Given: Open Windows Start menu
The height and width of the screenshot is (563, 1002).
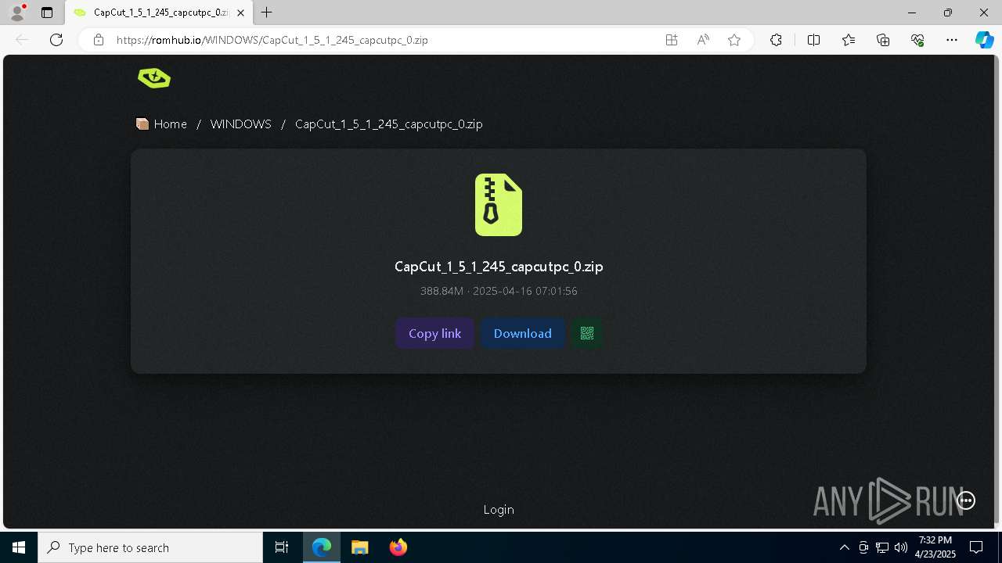Looking at the screenshot, I should coord(19,547).
